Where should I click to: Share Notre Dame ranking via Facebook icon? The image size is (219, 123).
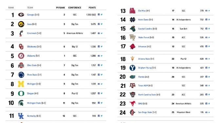point(206,20)
